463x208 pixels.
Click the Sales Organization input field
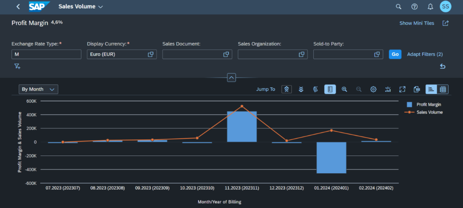click(x=273, y=54)
